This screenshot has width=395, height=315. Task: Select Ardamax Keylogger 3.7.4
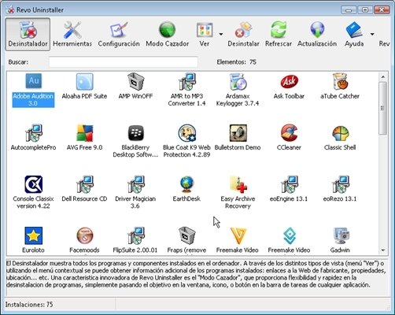pyautogui.click(x=238, y=90)
